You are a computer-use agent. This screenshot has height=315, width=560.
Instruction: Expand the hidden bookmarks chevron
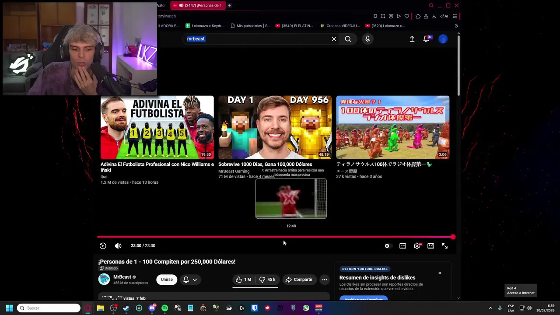pyautogui.click(x=456, y=26)
